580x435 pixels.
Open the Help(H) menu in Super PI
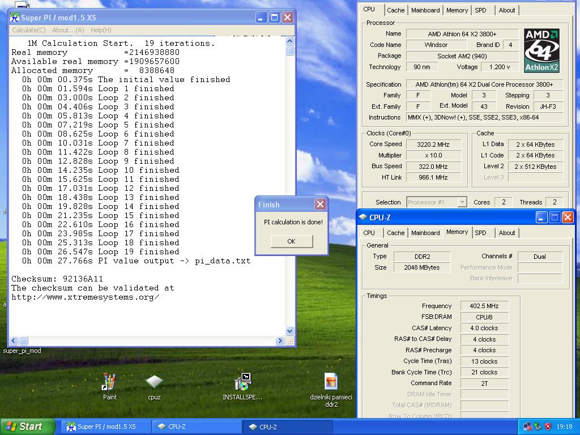coord(101,30)
